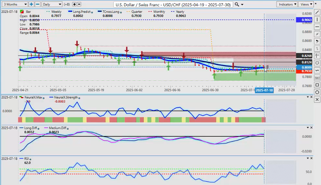
Task: Select the circle drawing tool
Action: point(317,92)
